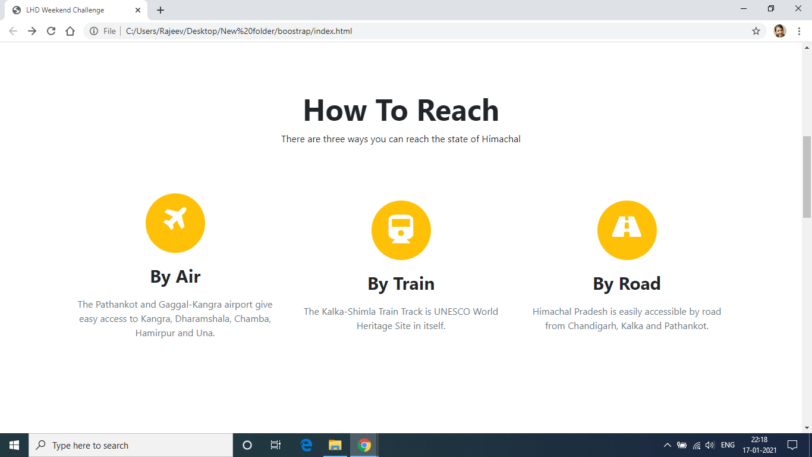Click the train icon above By Train
The height and width of the screenshot is (457, 812).
pos(401,230)
